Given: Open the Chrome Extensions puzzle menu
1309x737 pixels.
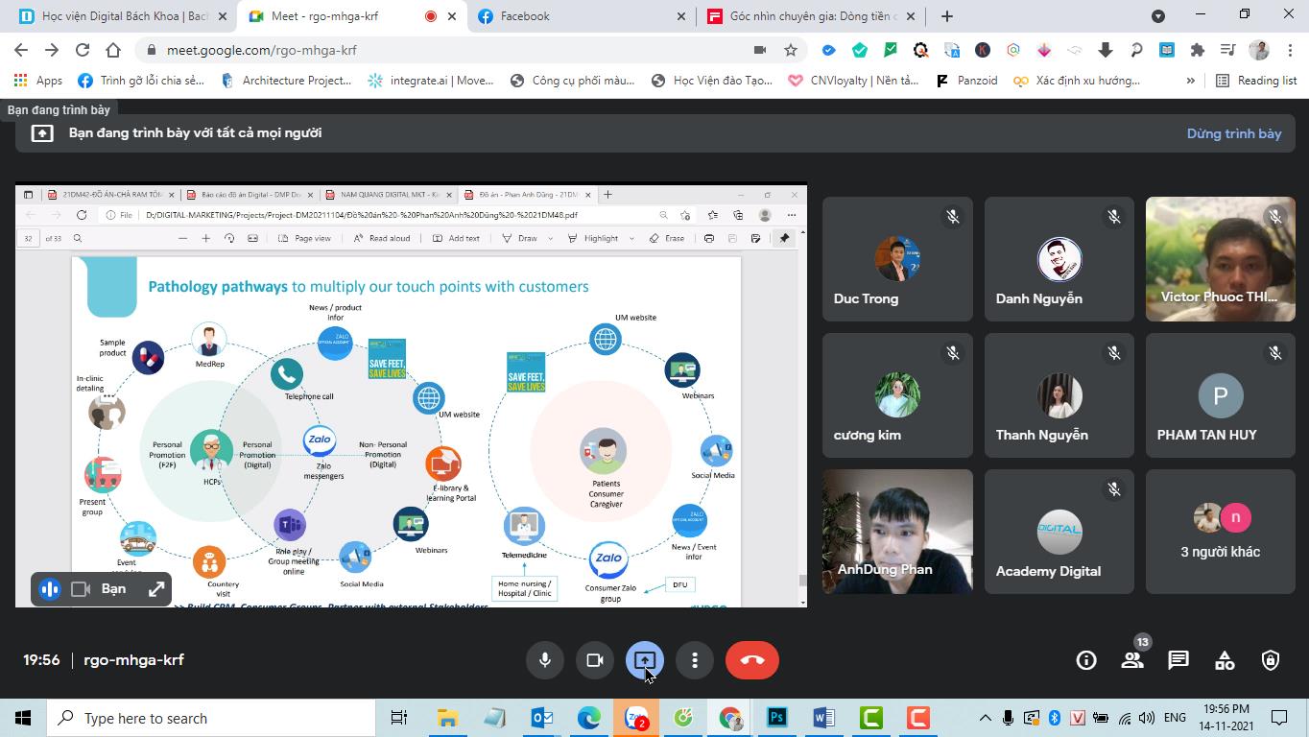Looking at the screenshot, I should pyautogui.click(x=1197, y=50).
